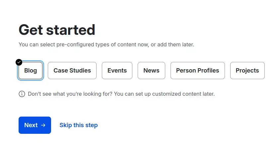Select the Case Studies content type
Screen dimensions: 279x155
point(72,71)
